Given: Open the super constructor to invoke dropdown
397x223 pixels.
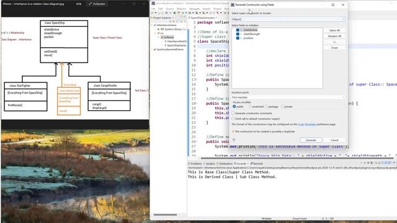Looking at the screenshot, I should point(288,19).
